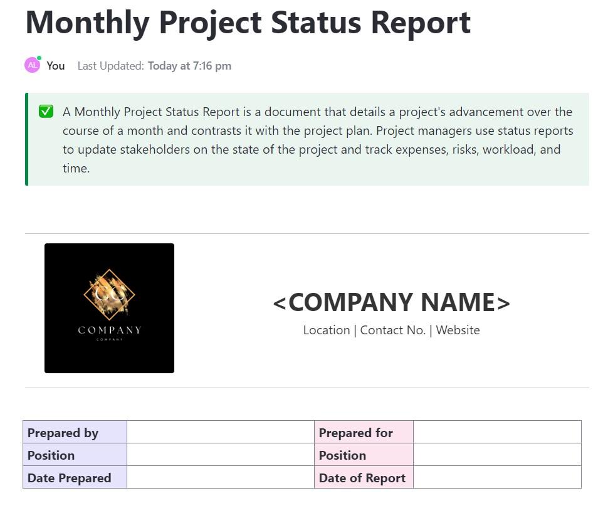
Task: Click the Date Prepared label cell
Action: click(75, 478)
